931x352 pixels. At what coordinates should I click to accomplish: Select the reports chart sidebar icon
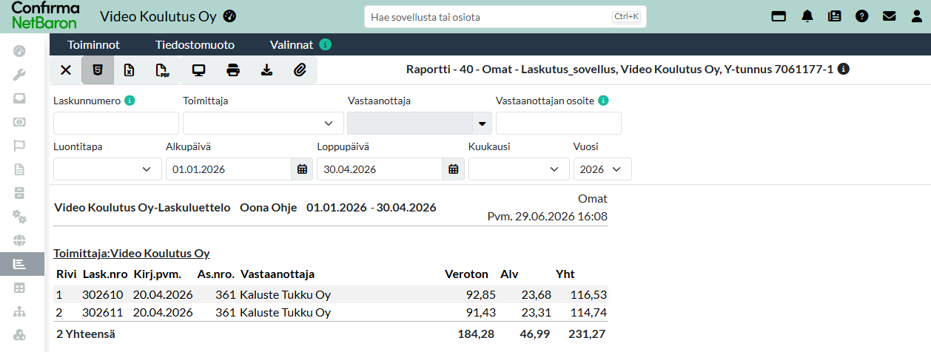tap(20, 263)
